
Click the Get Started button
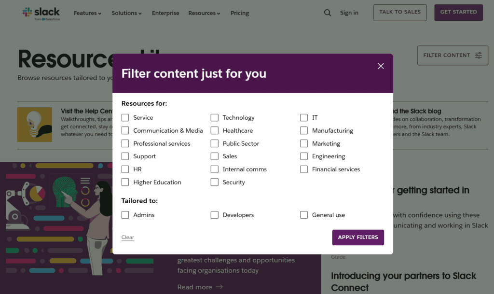pos(458,13)
